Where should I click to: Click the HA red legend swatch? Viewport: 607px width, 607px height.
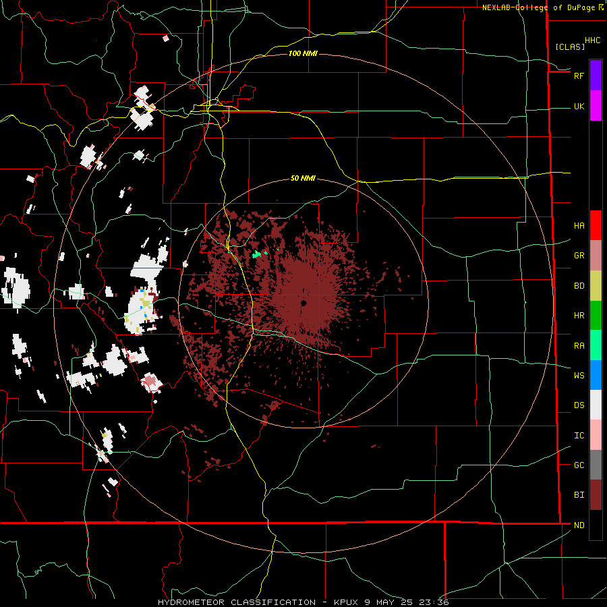tap(596, 225)
